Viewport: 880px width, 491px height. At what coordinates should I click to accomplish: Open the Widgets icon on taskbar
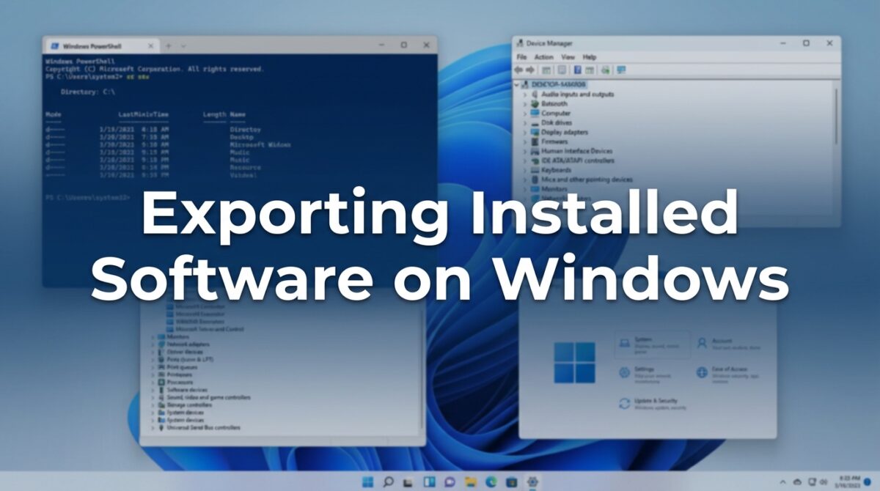429,481
